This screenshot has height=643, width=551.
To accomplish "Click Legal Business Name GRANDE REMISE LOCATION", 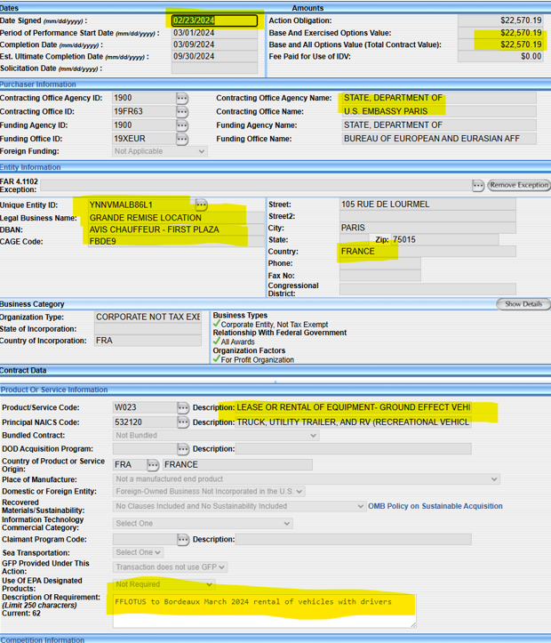I will pyautogui.click(x=176, y=218).
